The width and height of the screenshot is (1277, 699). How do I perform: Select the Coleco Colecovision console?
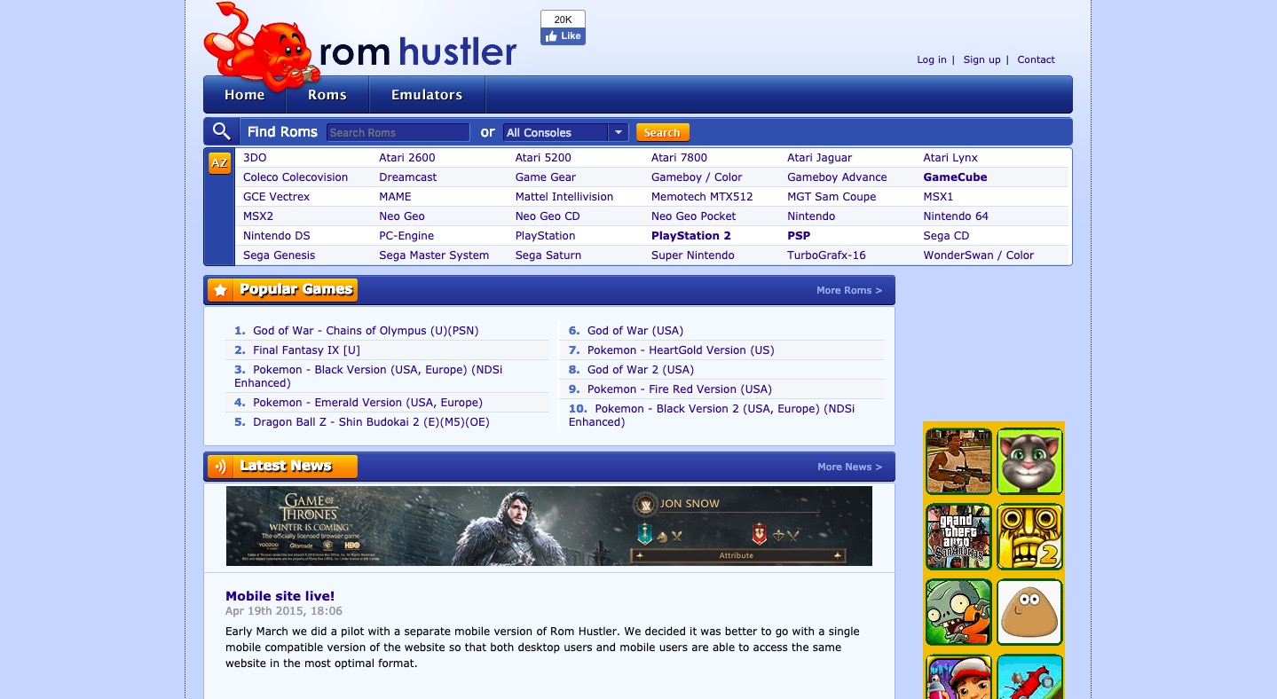tap(296, 177)
